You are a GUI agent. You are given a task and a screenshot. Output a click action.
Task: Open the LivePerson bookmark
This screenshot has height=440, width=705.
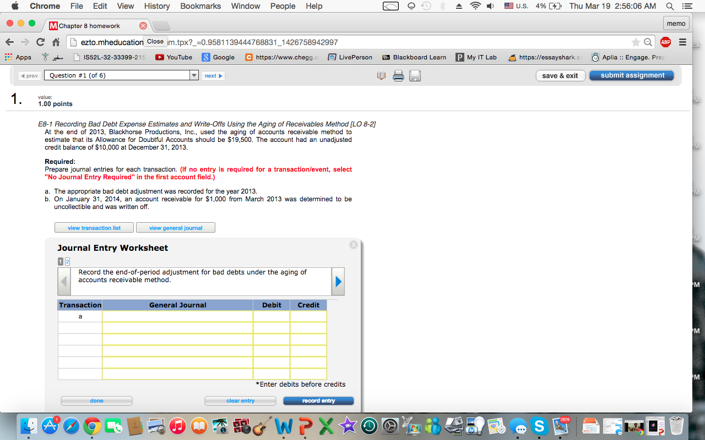pyautogui.click(x=350, y=57)
